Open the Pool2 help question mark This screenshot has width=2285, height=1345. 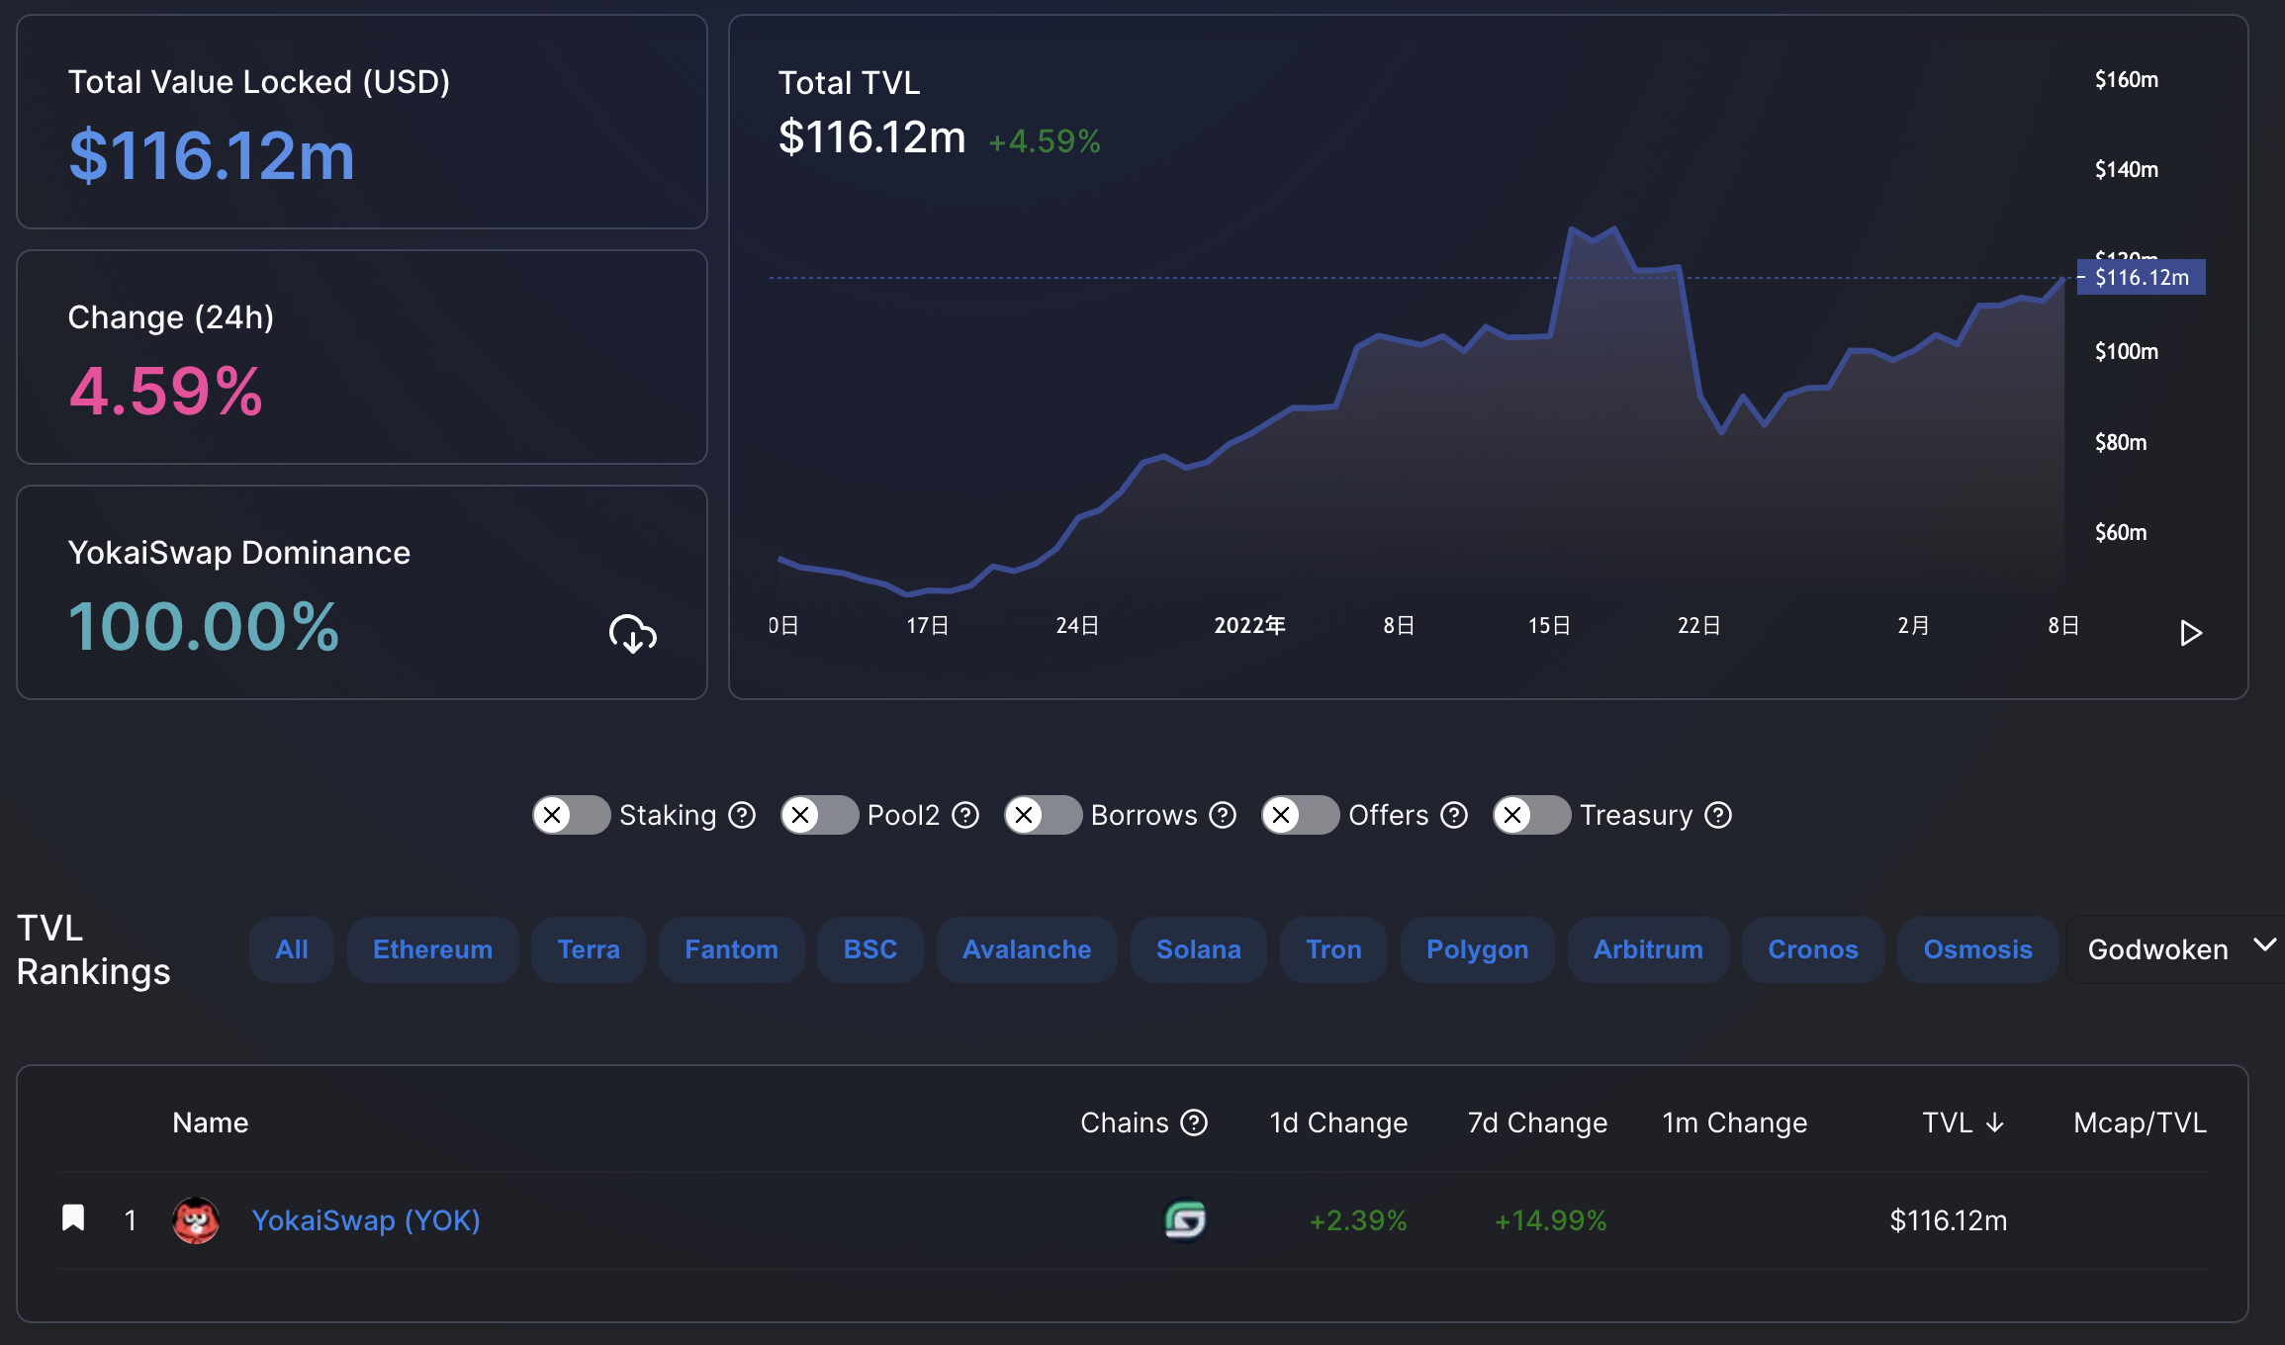point(965,815)
